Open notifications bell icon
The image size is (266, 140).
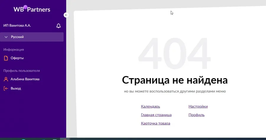pyautogui.click(x=59, y=26)
